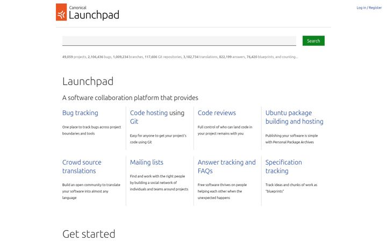Open the Crowd source translations link
This screenshot has width=387, height=242.
82,166
